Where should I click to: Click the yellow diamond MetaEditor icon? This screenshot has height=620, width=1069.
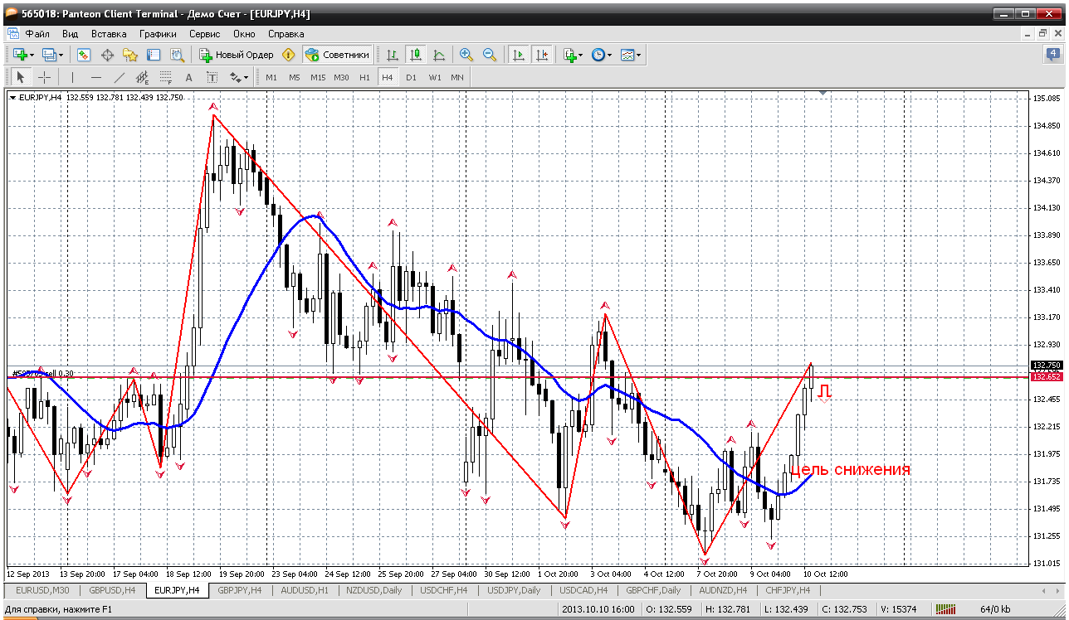click(x=288, y=55)
